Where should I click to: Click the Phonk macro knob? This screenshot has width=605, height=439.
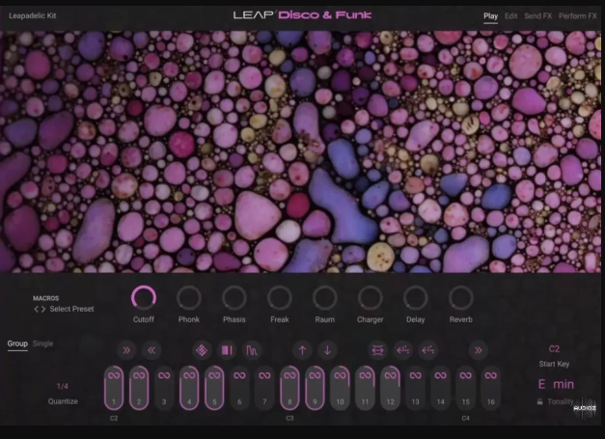189,298
